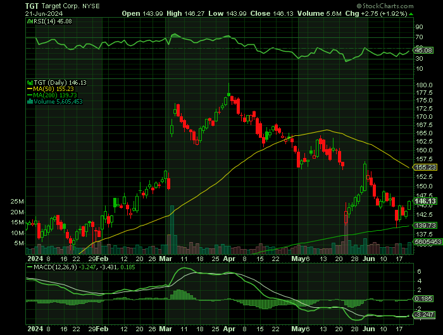Screen dimensions: 443x335
Task: Click the 152.5 price axis label
Action: tap(425, 177)
